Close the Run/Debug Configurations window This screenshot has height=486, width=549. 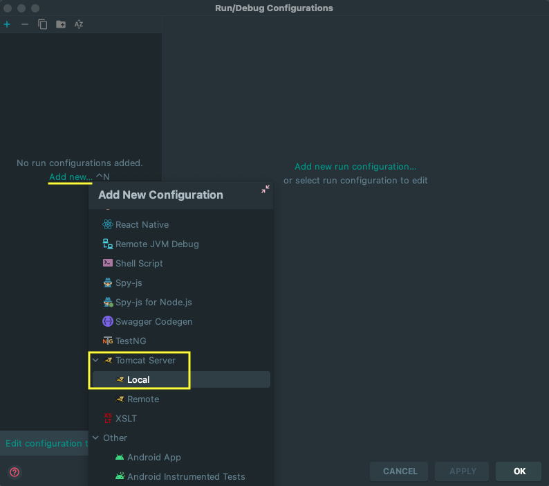pos(8,8)
